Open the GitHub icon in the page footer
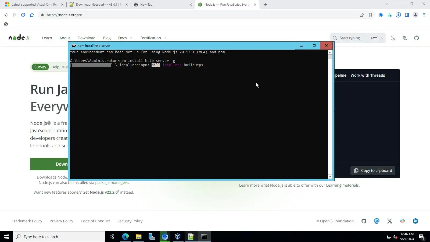 364,221
